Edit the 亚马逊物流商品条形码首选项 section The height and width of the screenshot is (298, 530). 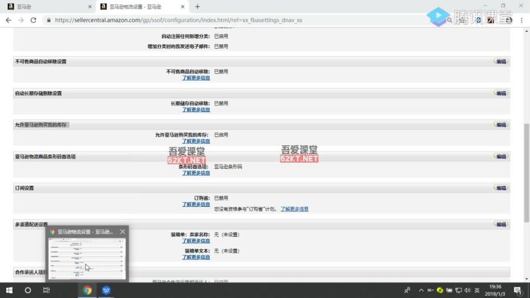(x=501, y=156)
